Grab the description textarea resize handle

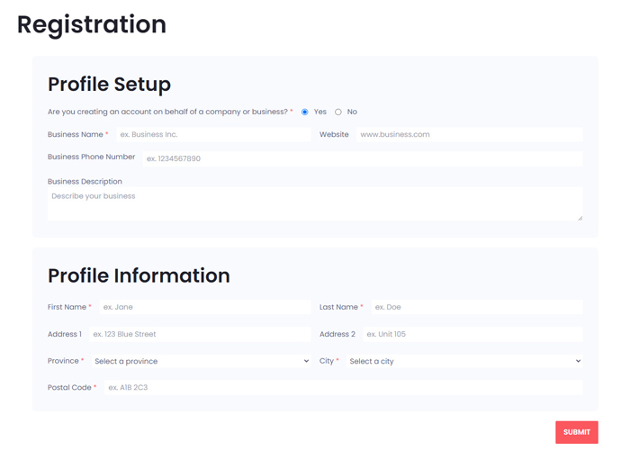click(580, 218)
